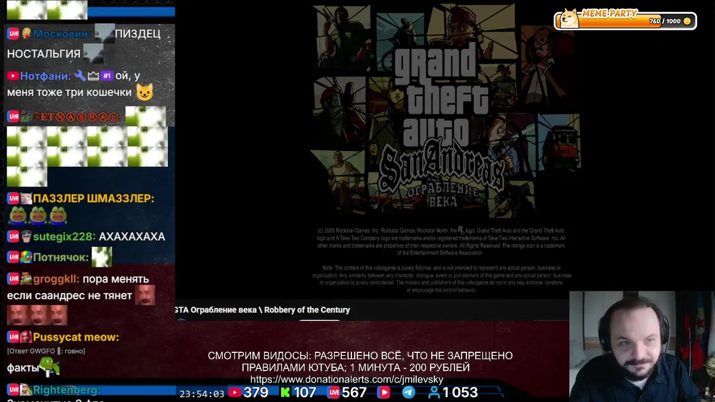Click the 23:54:03 clock in stats bar
The height and width of the screenshot is (402, 715).
coord(202,394)
